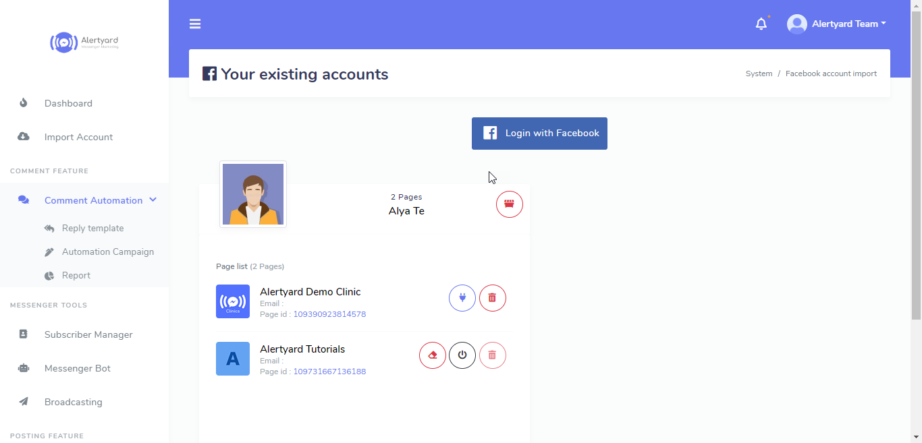
Task: Collapse the Comment Automation chevron
Action: point(153,200)
